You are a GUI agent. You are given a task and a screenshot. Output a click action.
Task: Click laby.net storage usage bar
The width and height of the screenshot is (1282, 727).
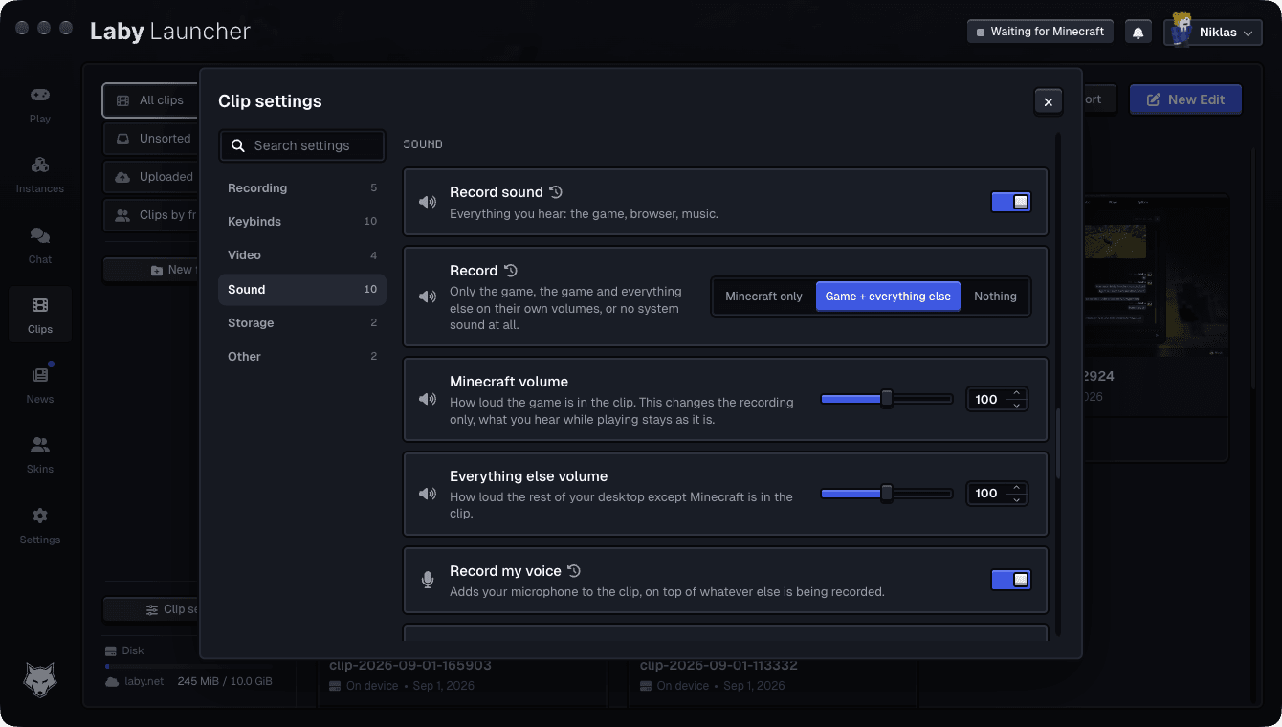tap(188, 666)
